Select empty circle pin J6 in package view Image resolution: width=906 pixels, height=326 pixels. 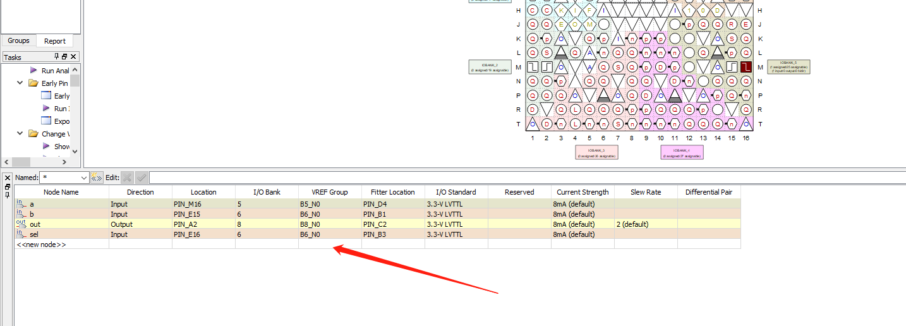604,25
